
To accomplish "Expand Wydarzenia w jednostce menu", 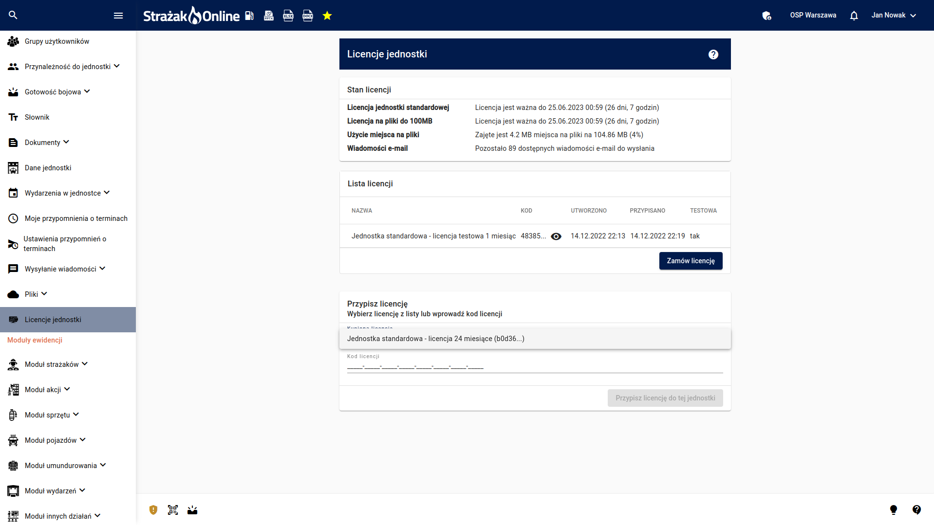I will pyautogui.click(x=107, y=193).
